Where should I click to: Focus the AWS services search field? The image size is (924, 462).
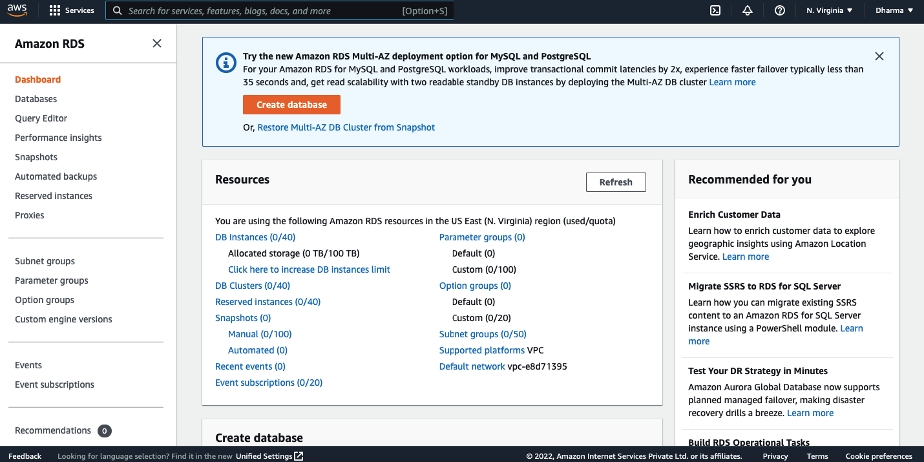(x=280, y=11)
